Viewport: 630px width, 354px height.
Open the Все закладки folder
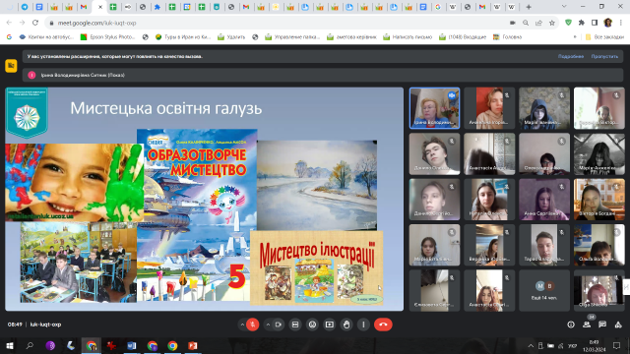604,37
